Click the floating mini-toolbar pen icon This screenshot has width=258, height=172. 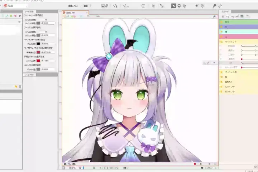[x=208, y=63]
